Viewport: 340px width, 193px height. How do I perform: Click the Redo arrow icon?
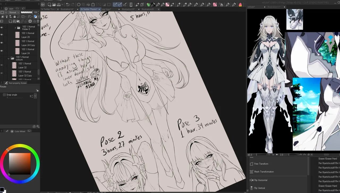click(x=73, y=5)
